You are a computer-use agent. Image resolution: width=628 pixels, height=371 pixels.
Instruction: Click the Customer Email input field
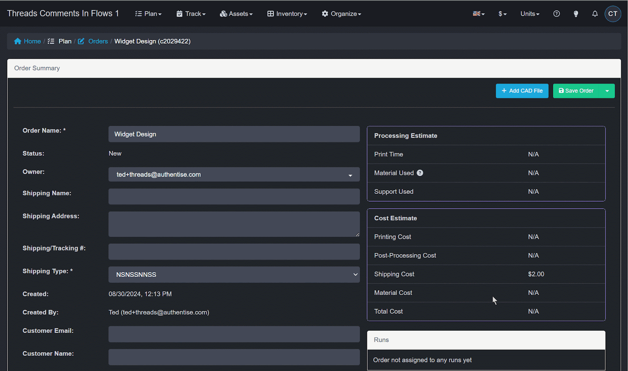(x=234, y=334)
